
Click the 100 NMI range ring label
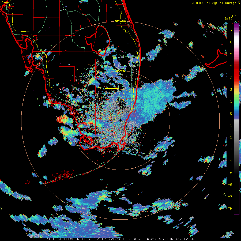pyautogui.click(x=120, y=21)
